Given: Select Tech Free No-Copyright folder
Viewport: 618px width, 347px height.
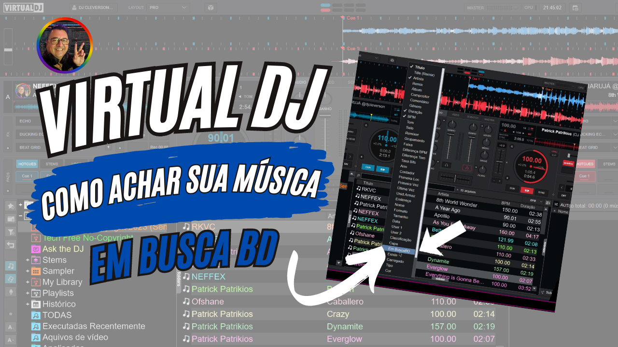Looking at the screenshot, I should tap(88, 238).
